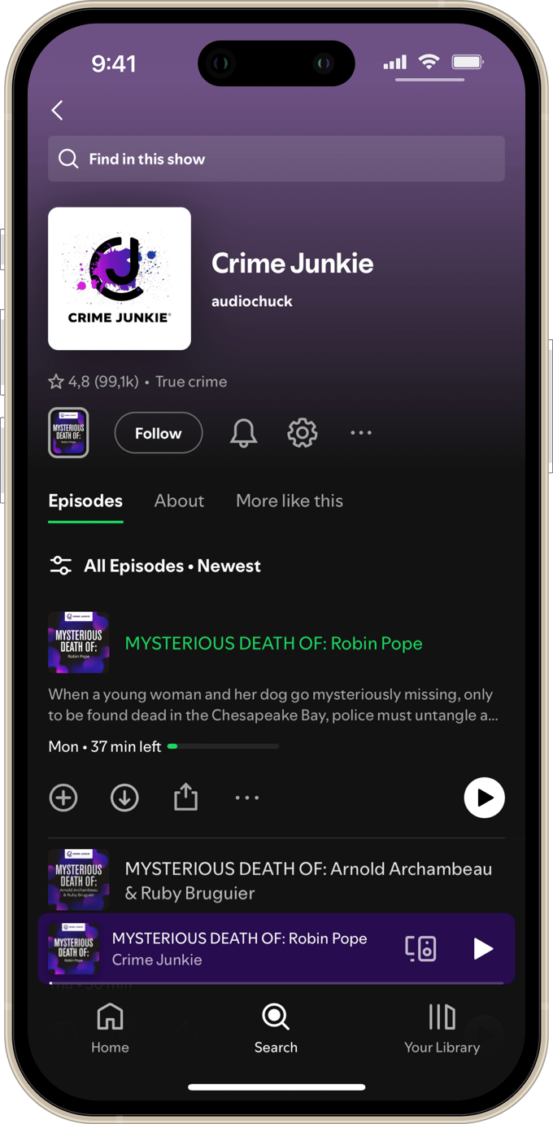Screen dimensions: 553x1124
Task: Switch to the About tab
Action: tap(179, 501)
